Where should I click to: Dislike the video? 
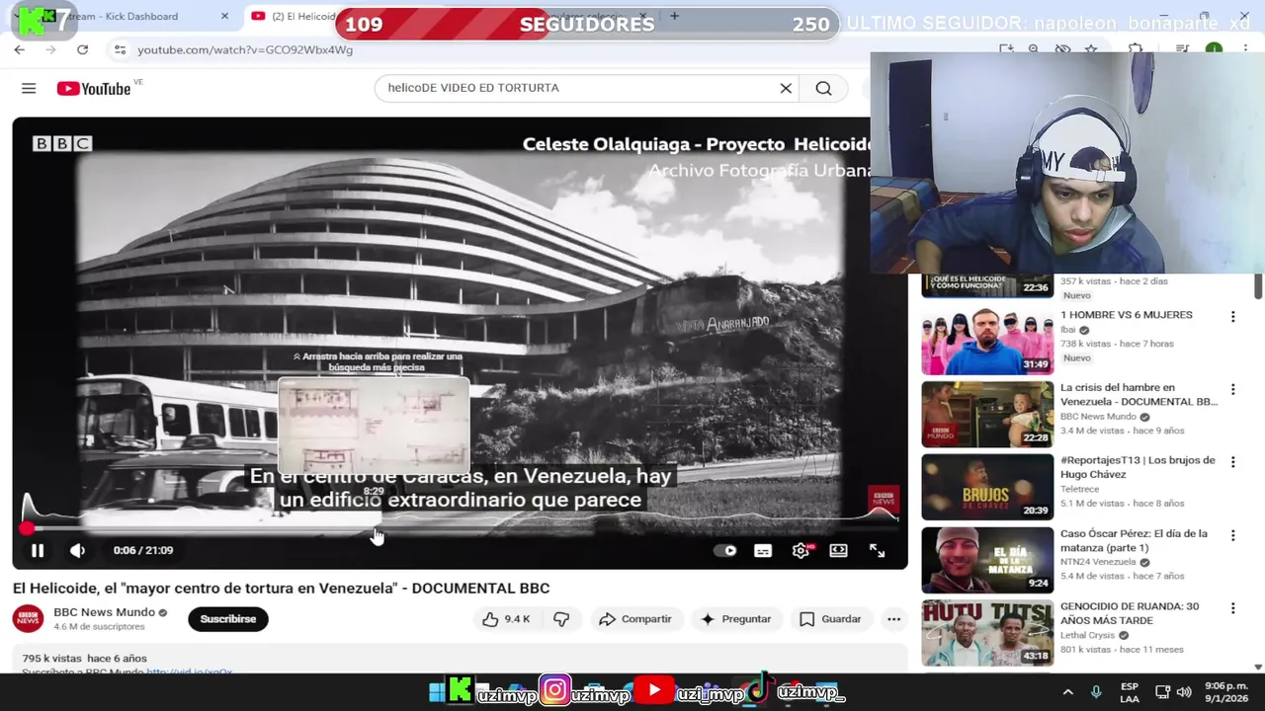point(561,619)
